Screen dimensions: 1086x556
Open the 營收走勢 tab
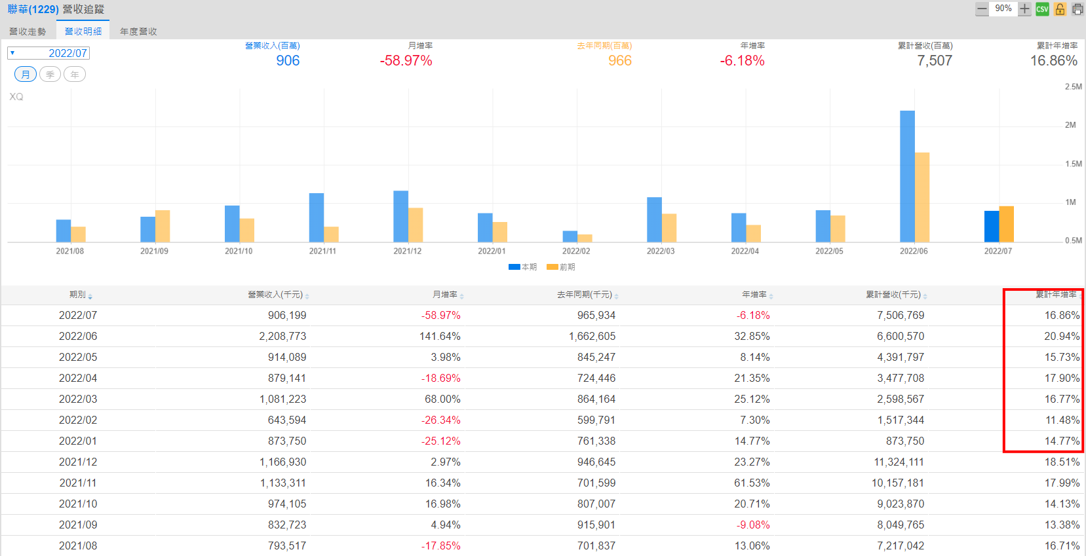[x=28, y=31]
